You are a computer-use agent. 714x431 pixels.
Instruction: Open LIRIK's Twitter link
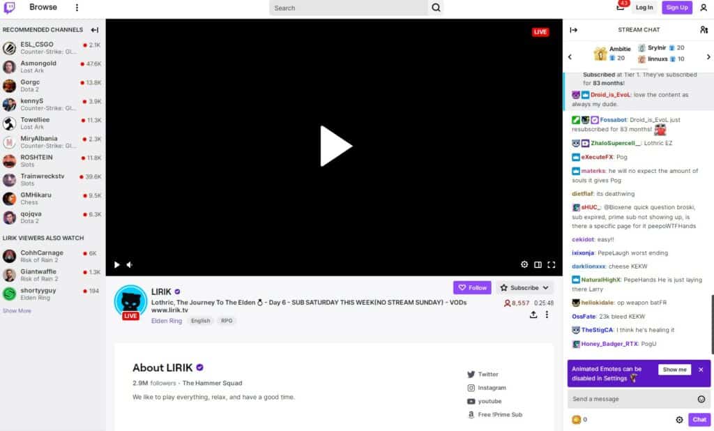(483, 374)
